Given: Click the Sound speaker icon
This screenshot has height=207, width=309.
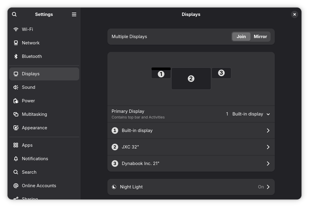Looking at the screenshot, I should click(x=16, y=87).
